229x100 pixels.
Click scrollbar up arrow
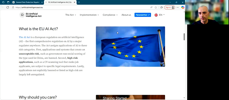pos(184,12)
